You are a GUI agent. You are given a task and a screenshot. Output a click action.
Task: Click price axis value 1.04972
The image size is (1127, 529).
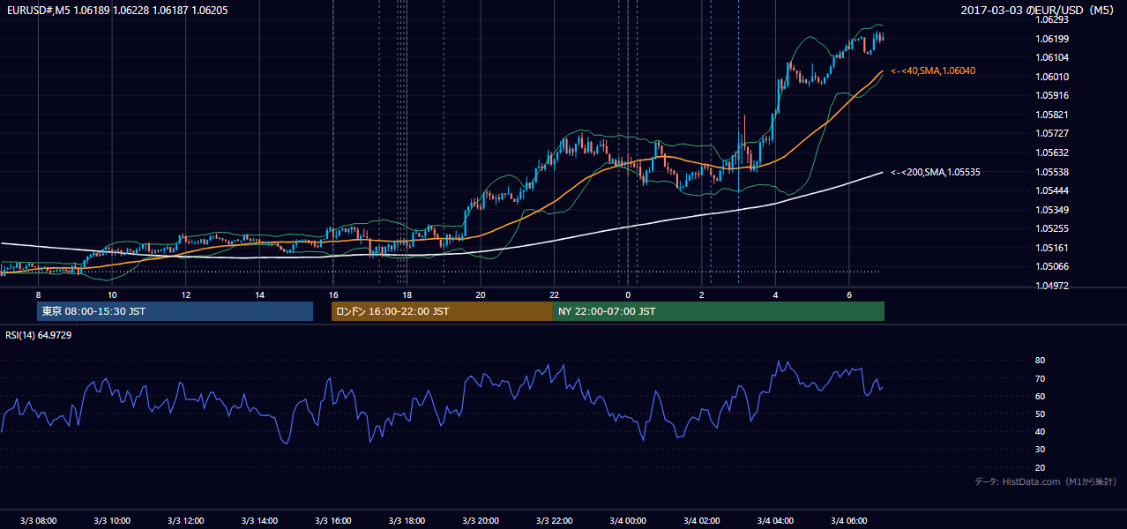(1050, 286)
